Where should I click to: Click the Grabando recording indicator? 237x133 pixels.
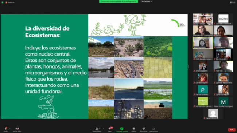[10, 3]
